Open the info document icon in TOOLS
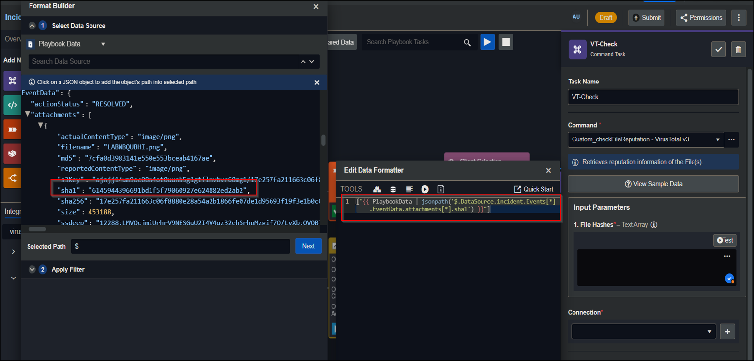The width and height of the screenshot is (754, 361). pos(441,189)
